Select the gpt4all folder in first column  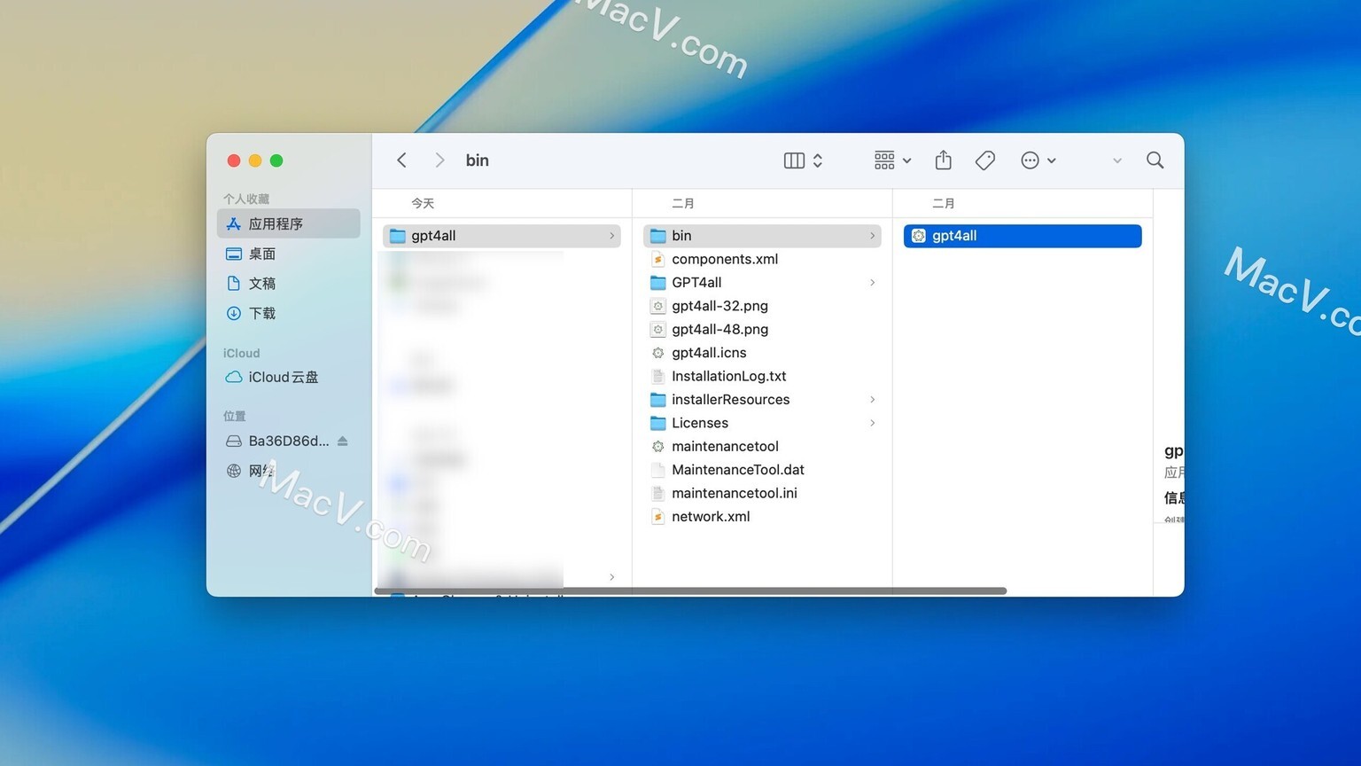pos(502,236)
